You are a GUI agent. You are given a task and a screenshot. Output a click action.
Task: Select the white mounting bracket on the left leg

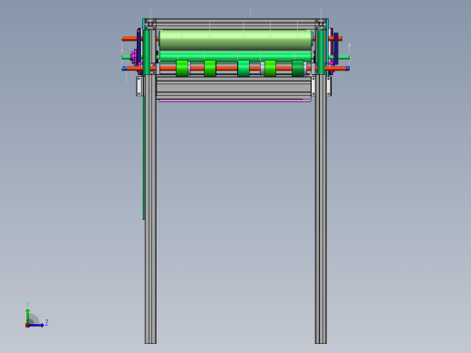tap(139, 86)
